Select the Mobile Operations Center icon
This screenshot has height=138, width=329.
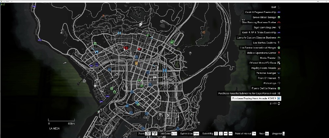pos(279,53)
